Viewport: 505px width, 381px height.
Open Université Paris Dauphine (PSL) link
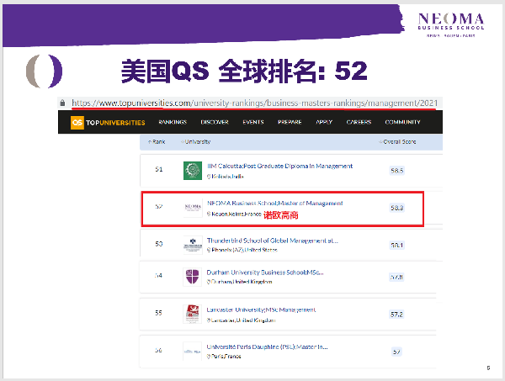tap(267, 347)
